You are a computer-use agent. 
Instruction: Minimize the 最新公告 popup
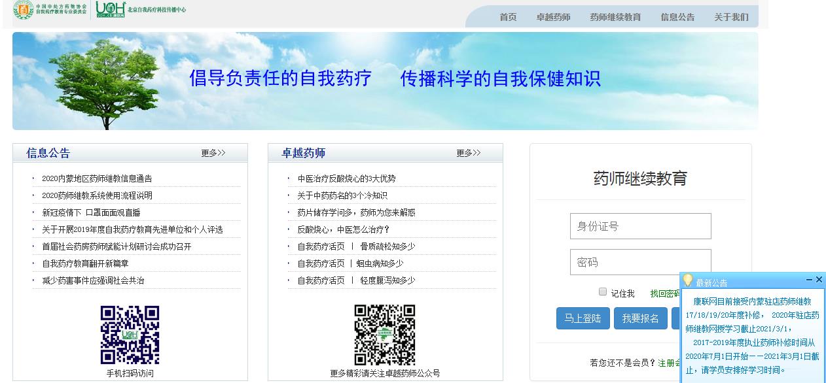pyautogui.click(x=810, y=280)
